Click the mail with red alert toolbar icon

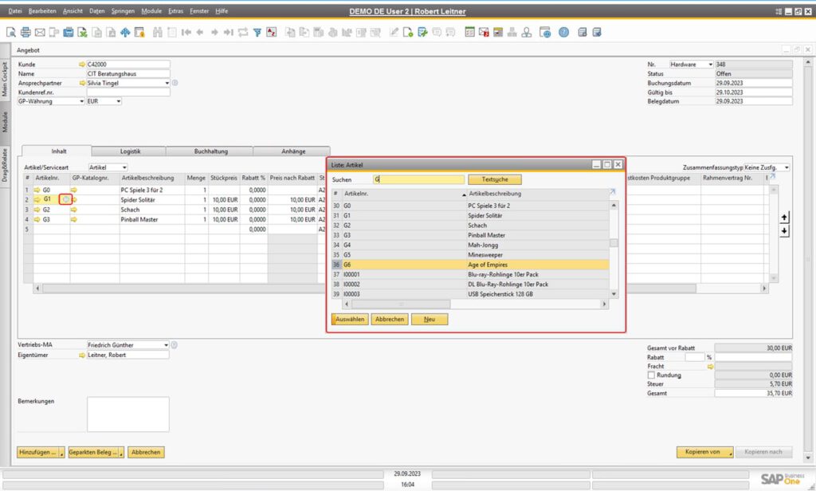(x=484, y=33)
